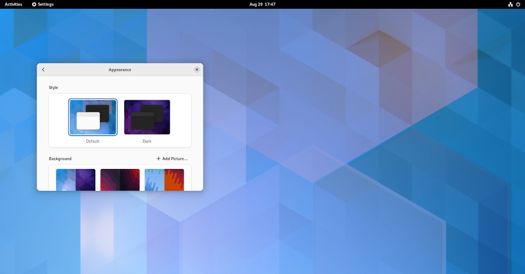Choose the blue and purple geometric background
The height and width of the screenshot is (274, 525).
(76, 180)
